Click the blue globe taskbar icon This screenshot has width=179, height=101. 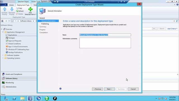[39, 98]
